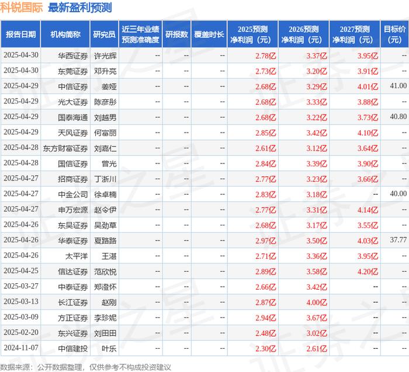Click institution 方正证券
This screenshot has width=409, height=372.
point(73,318)
